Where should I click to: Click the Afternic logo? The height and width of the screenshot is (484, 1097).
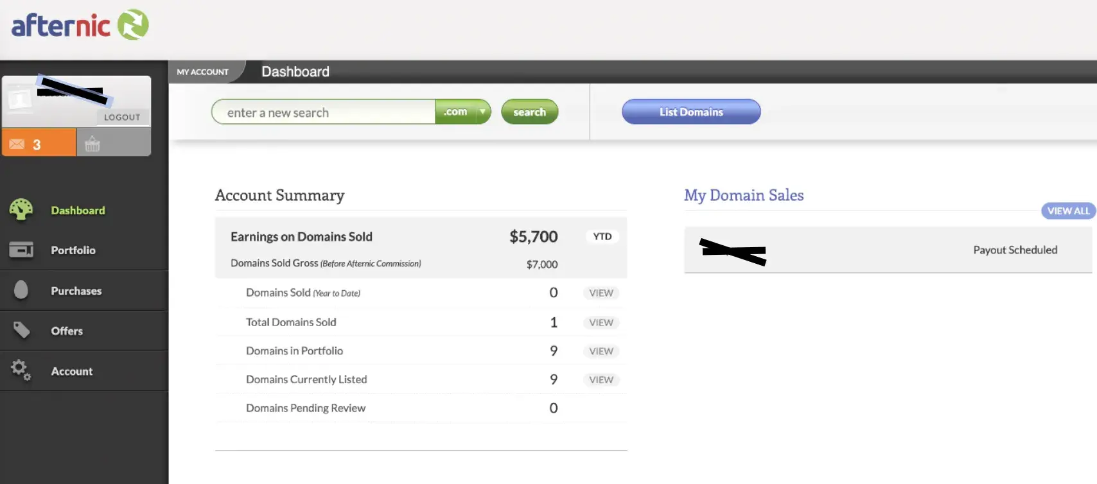coord(80,26)
